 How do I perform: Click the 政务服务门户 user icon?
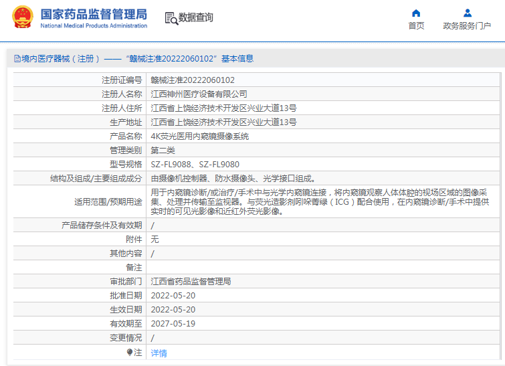468,13
